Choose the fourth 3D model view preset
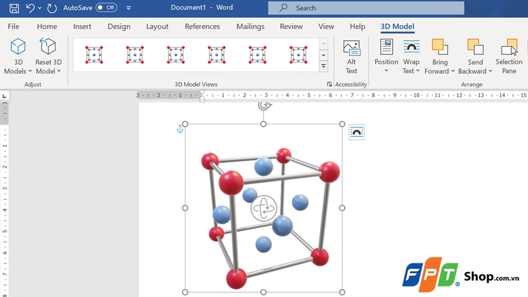 pyautogui.click(x=216, y=55)
